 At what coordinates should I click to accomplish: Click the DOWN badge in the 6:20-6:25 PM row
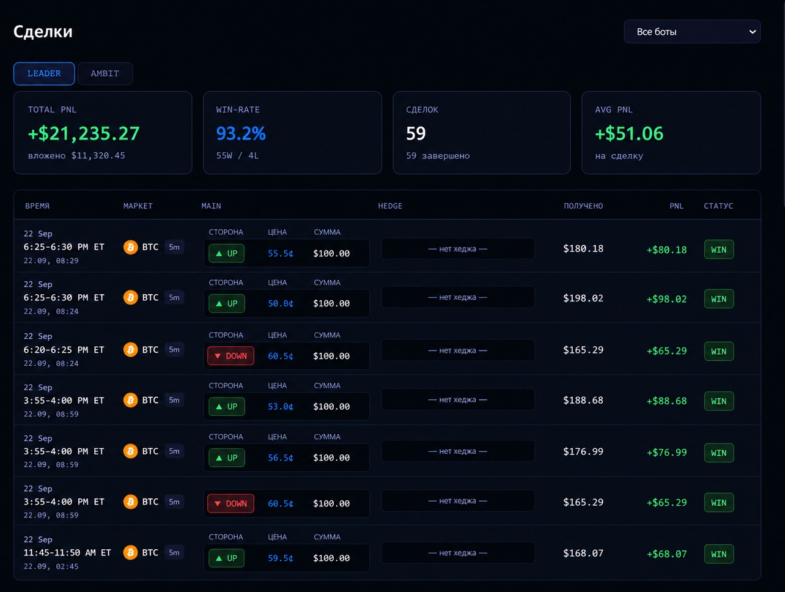pyautogui.click(x=230, y=356)
